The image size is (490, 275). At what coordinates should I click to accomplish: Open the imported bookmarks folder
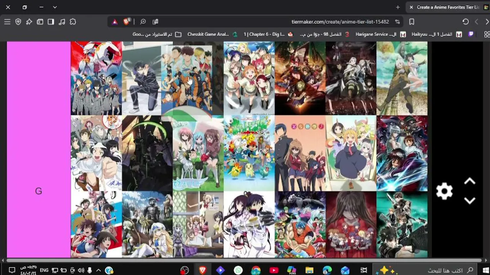[157, 34]
